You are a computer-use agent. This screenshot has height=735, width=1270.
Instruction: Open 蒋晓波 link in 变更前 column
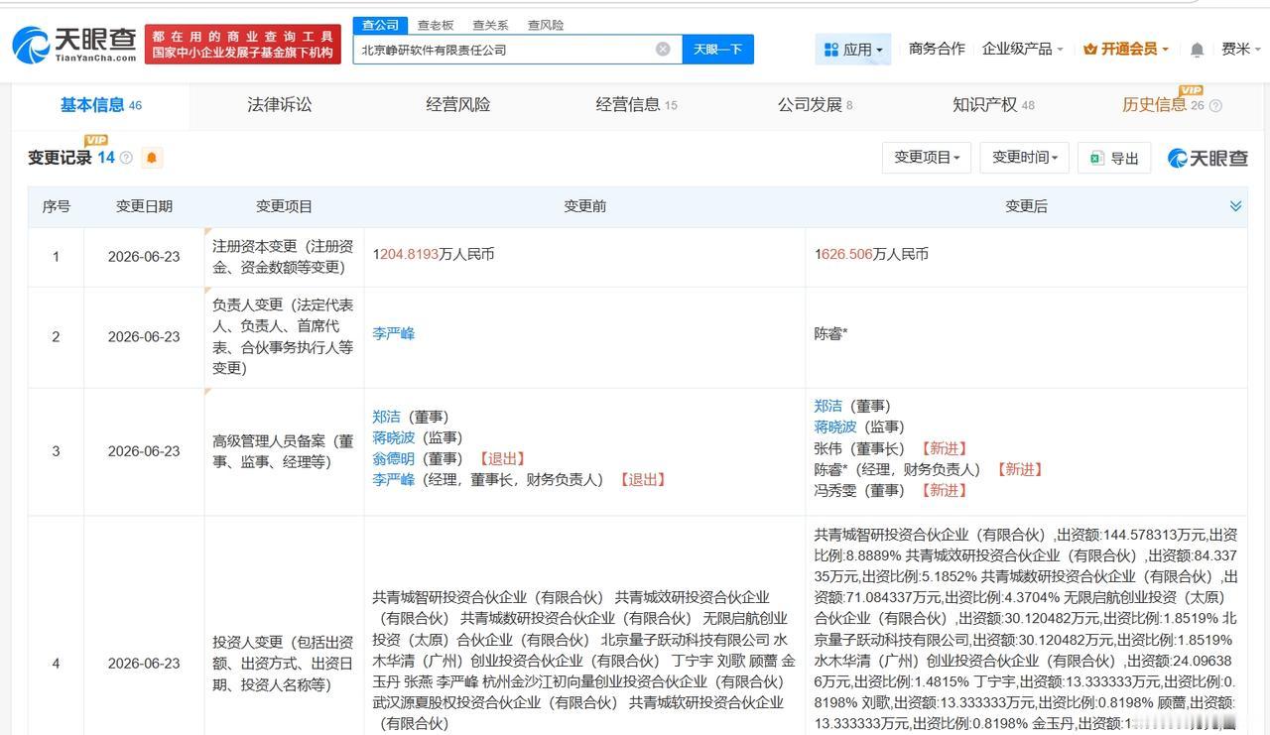point(394,437)
